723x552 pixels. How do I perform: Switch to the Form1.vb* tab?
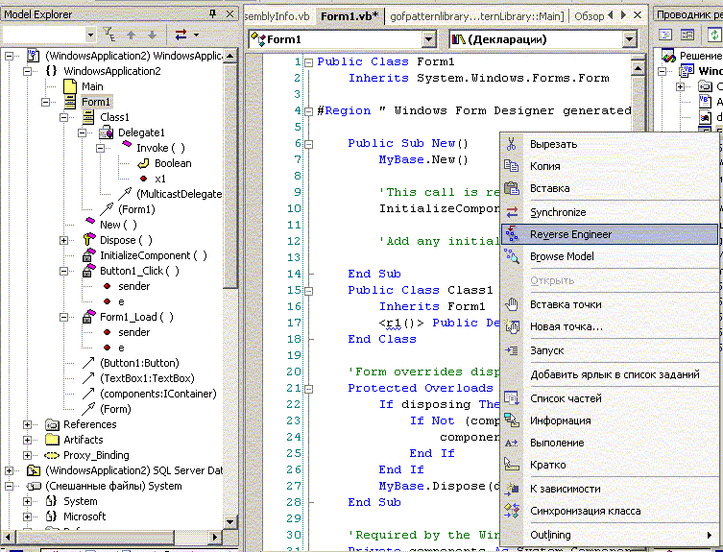349,16
